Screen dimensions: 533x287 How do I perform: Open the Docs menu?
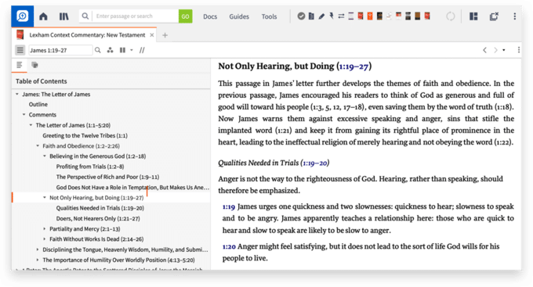[210, 16]
